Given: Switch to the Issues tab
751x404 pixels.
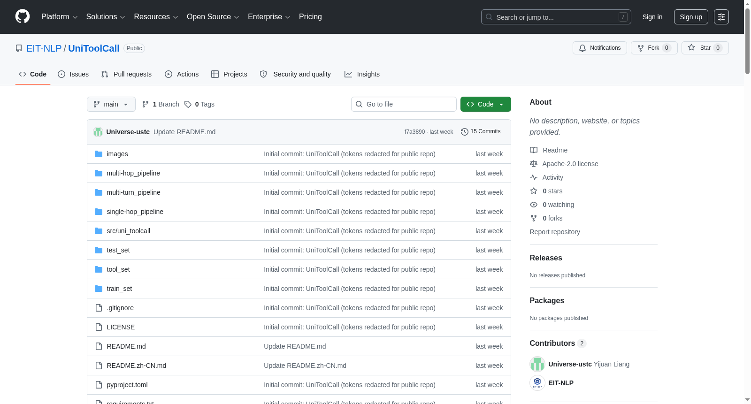Looking at the screenshot, I should (73, 74).
